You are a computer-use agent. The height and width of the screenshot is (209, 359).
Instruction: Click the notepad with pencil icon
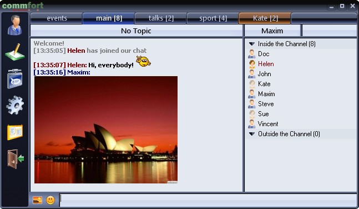tap(15, 52)
